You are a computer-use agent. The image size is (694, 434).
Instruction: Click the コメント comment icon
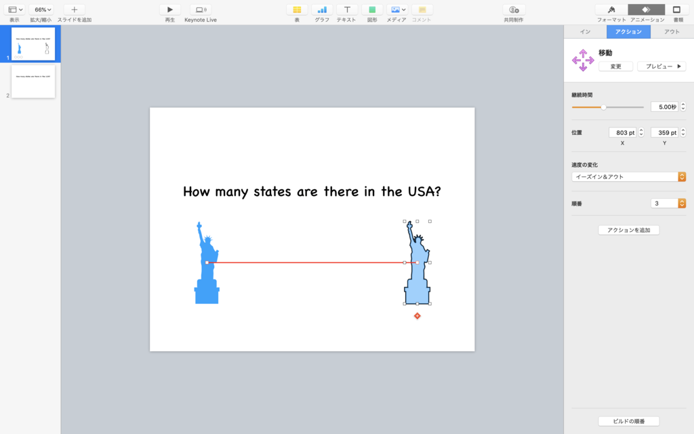(422, 9)
